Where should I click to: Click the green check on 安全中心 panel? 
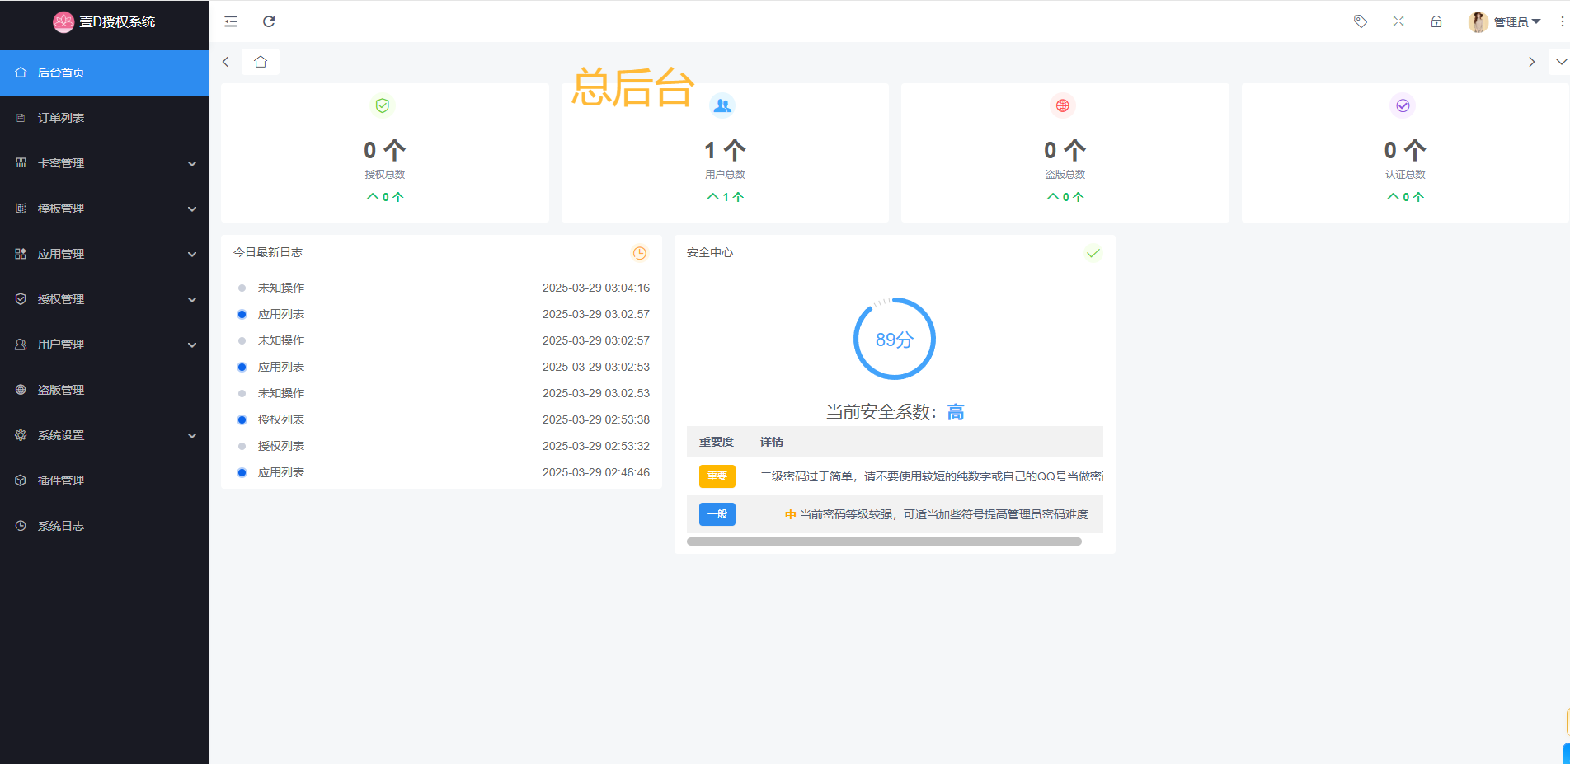(x=1093, y=253)
